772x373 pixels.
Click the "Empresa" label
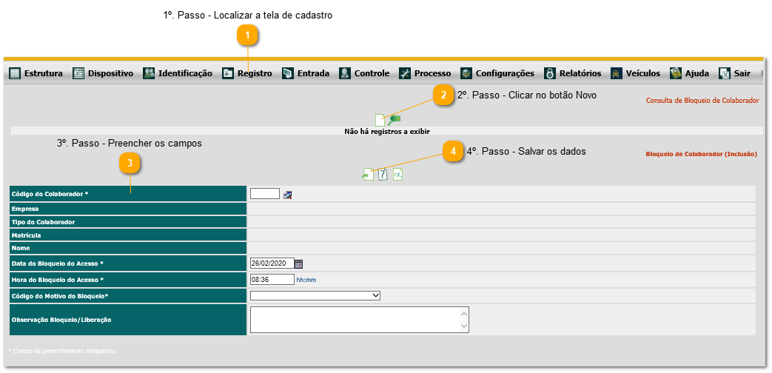point(25,209)
